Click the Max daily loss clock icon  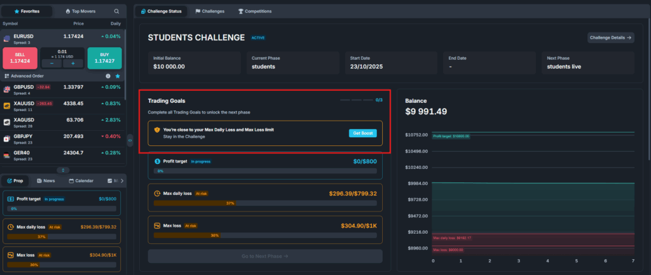pos(157,193)
